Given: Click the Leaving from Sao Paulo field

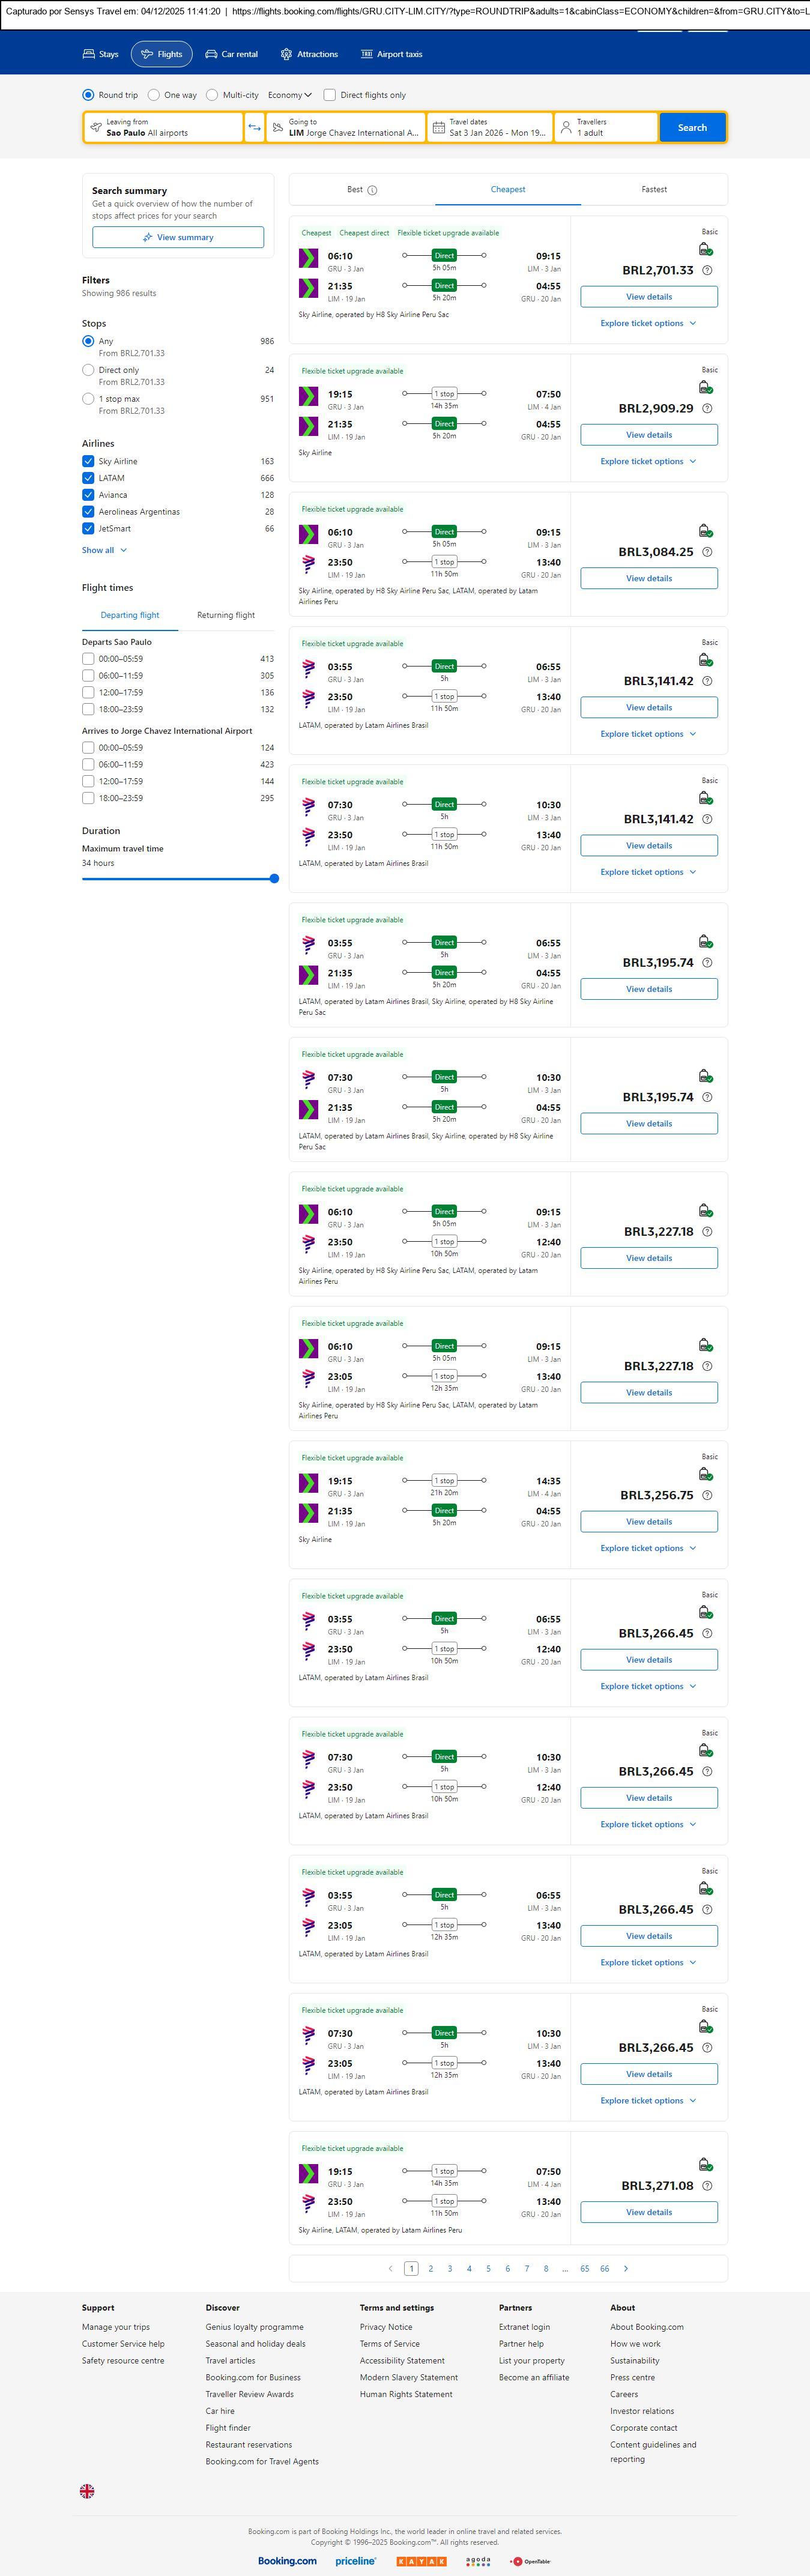Looking at the screenshot, I should coord(163,127).
